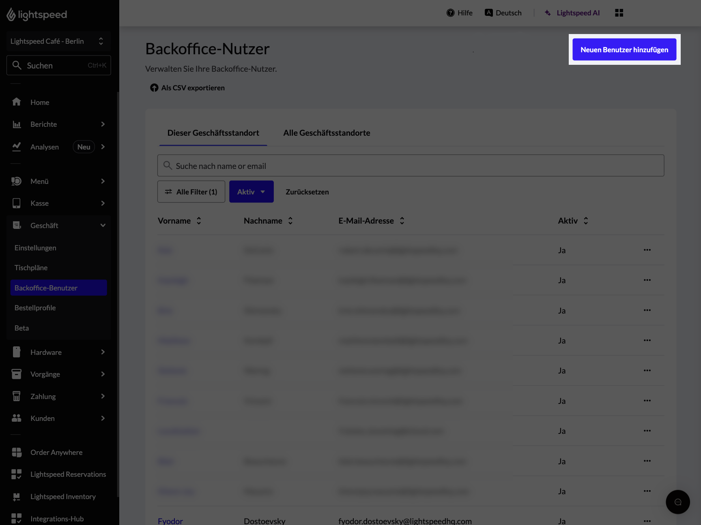Expand the Analysen submenu chevron
The image size is (701, 525).
pyautogui.click(x=103, y=147)
